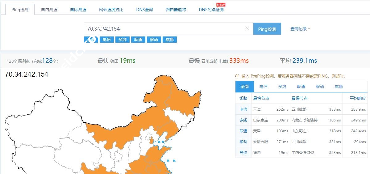The width and height of the screenshot is (370, 174).
Task: Click the 最慢节点 column header
Action: point(300,98)
